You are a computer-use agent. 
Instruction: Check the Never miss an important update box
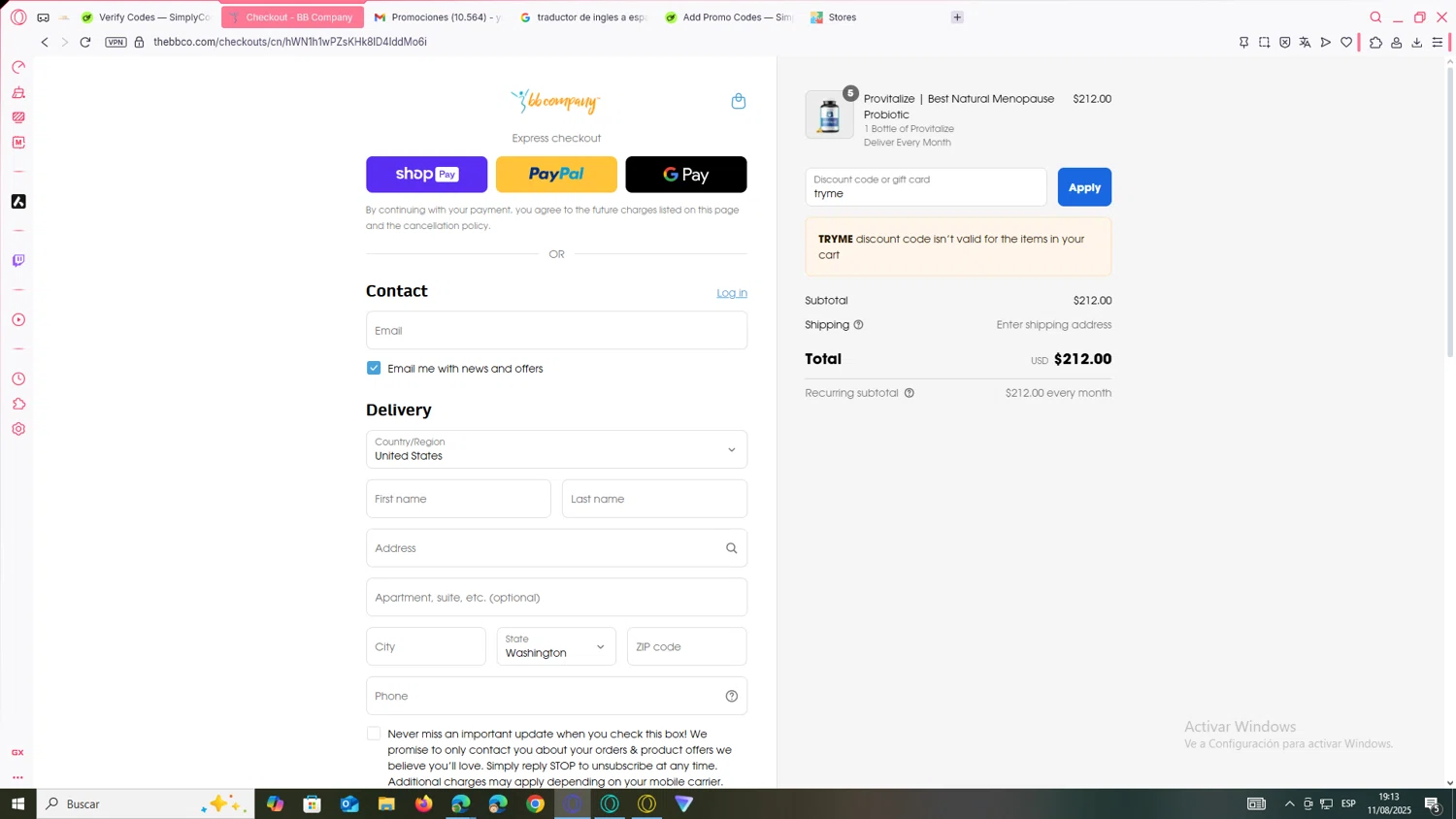[374, 734]
